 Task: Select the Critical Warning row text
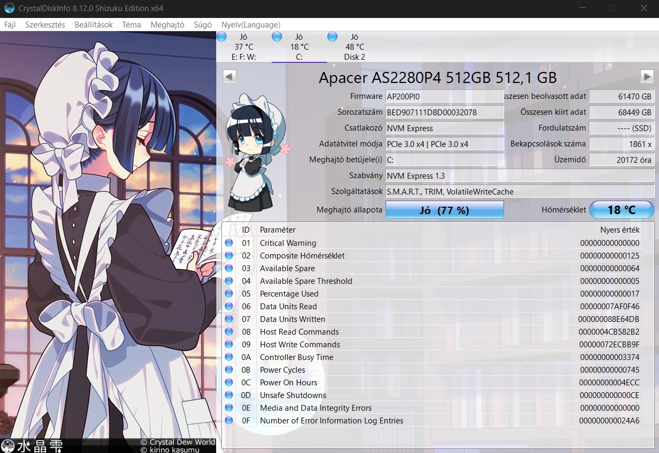click(x=288, y=243)
